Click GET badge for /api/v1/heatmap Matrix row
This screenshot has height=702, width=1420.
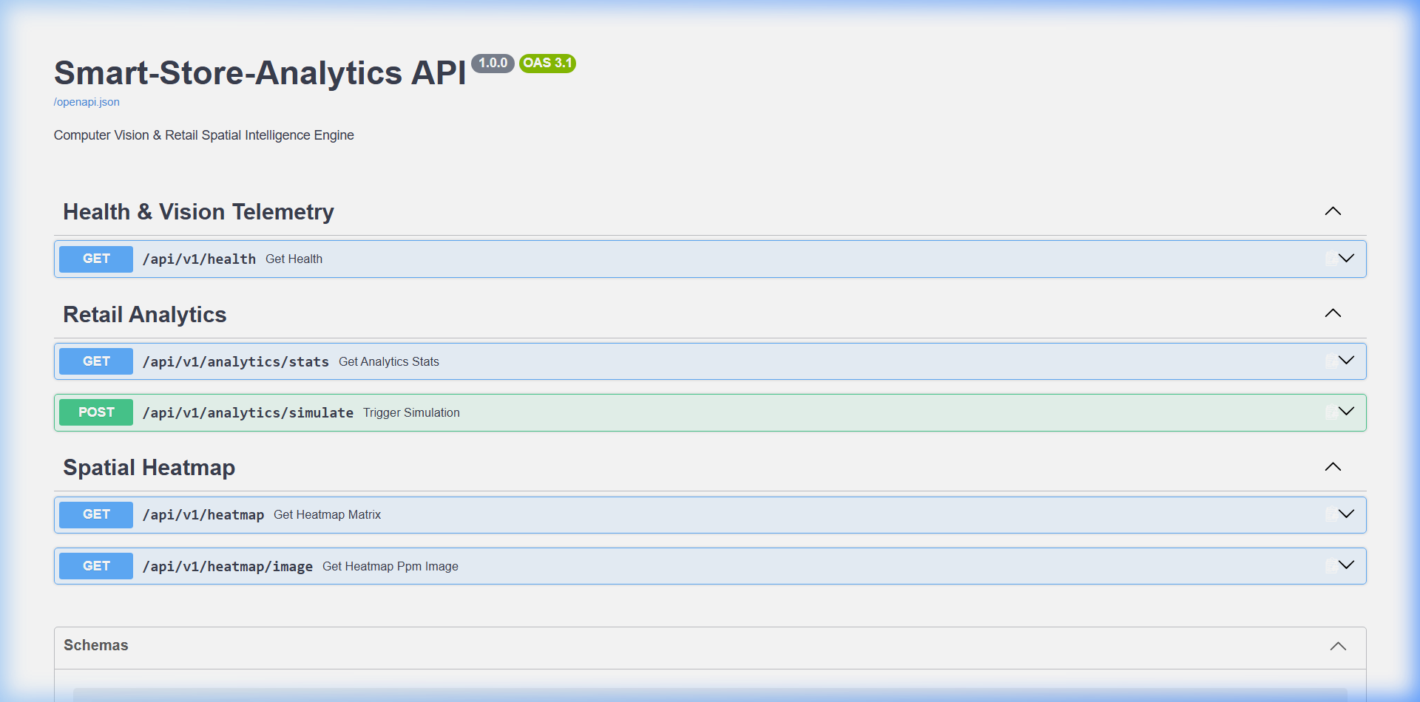coord(96,515)
